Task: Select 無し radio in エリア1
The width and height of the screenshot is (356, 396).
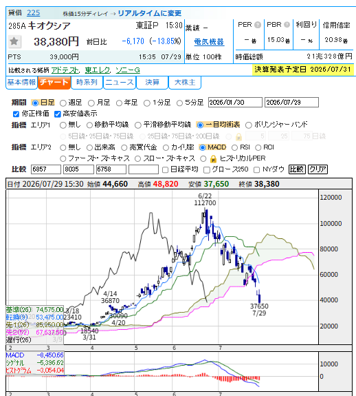Action: point(63,125)
